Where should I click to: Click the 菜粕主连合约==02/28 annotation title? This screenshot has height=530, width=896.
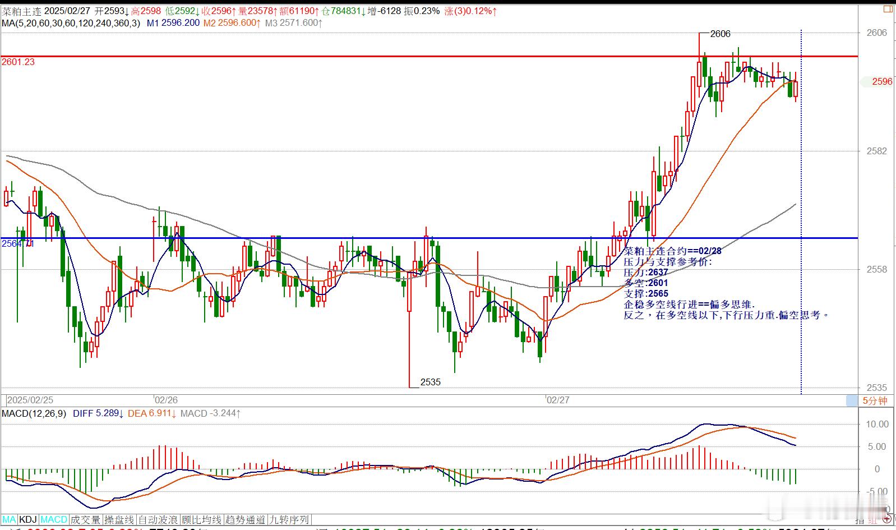[673, 251]
